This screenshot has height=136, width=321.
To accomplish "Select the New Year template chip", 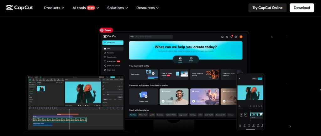I will [143, 115].
